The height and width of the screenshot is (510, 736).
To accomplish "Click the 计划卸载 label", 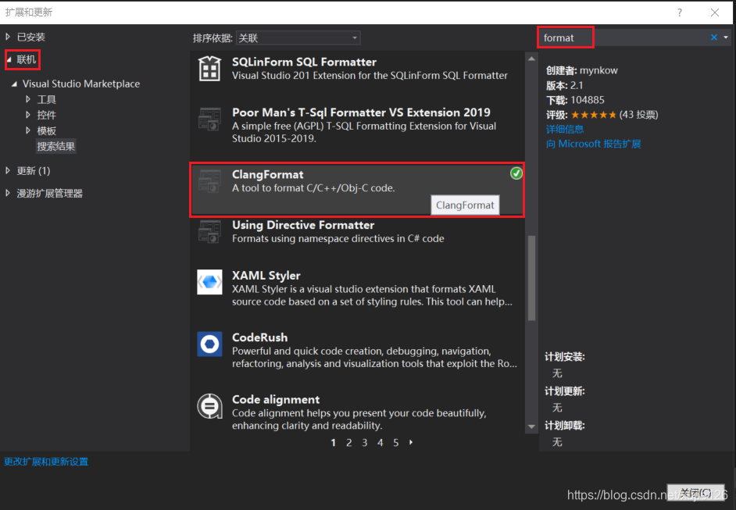I will coord(564,426).
